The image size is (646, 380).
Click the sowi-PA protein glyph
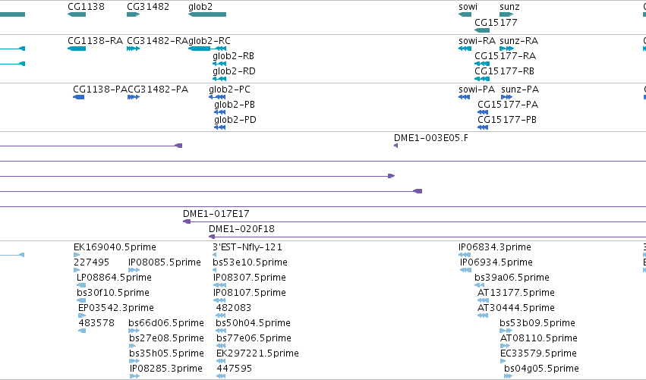click(x=465, y=97)
